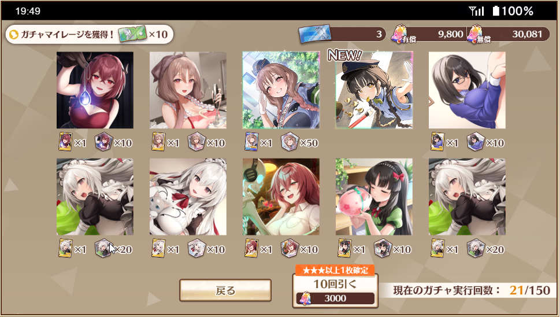Viewport: 560px width, 317px height.
Task: Click the hexagon shard icon showing ×50
Action: click(x=290, y=142)
